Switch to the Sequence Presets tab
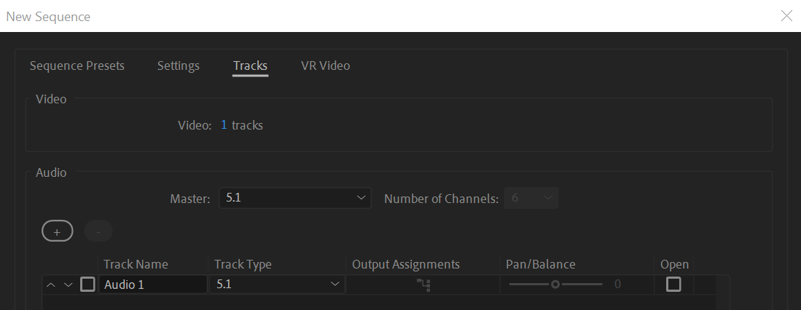 point(77,65)
